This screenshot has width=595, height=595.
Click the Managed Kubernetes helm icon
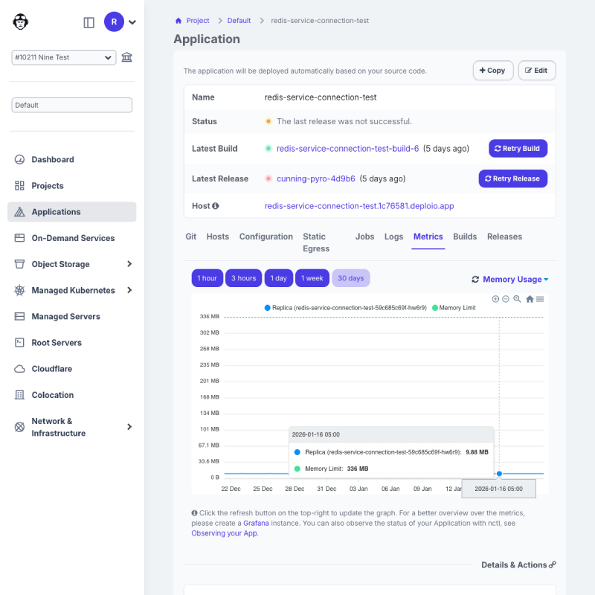(x=19, y=290)
